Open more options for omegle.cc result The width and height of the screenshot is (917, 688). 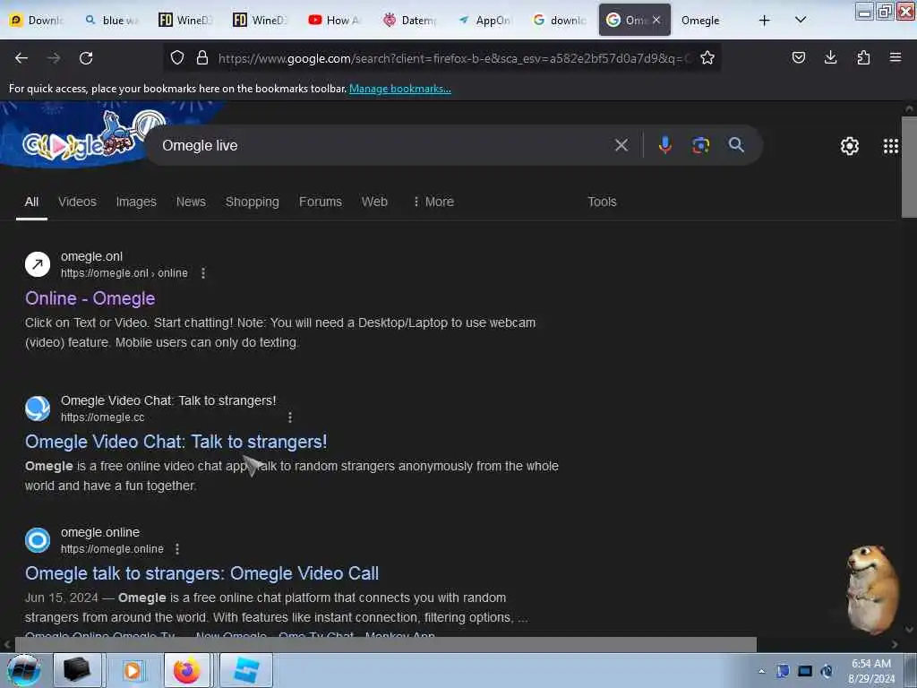point(290,417)
